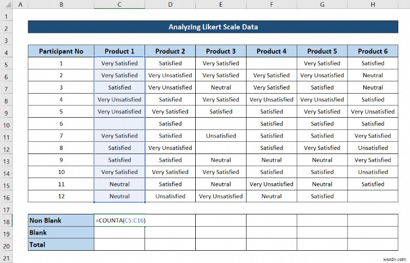
Task: Click the COUNTA formula cell C18
Action: [x=119, y=221]
